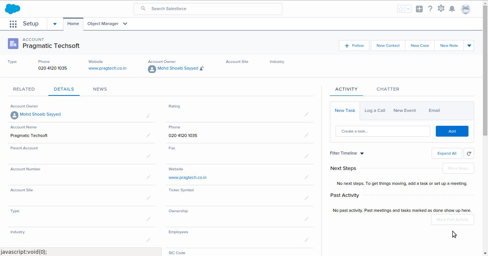
Task: Edit the Website field pencil
Action: pos(307,177)
